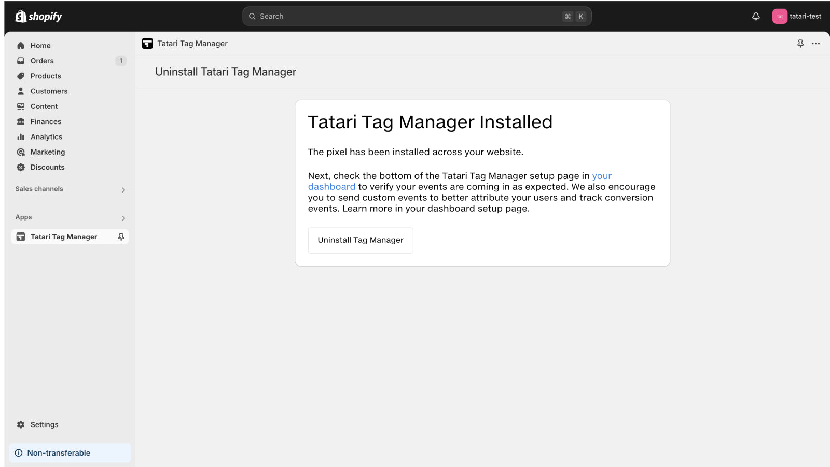
Task: Click the Products tag icon
Action: [x=21, y=76]
